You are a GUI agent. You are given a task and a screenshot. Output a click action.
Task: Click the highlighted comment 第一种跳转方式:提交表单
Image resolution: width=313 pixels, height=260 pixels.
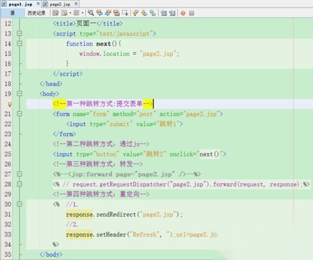pos(103,104)
